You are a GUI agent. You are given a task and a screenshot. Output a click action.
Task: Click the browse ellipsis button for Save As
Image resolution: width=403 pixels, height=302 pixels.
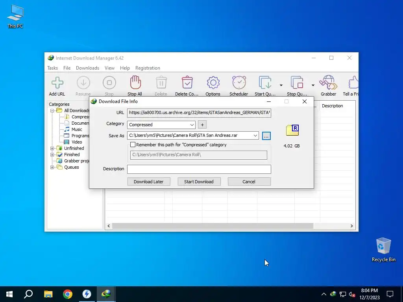pyautogui.click(x=266, y=136)
